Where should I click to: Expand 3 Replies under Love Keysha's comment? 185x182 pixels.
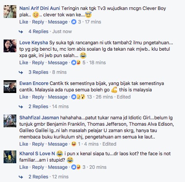coord(39,72)
